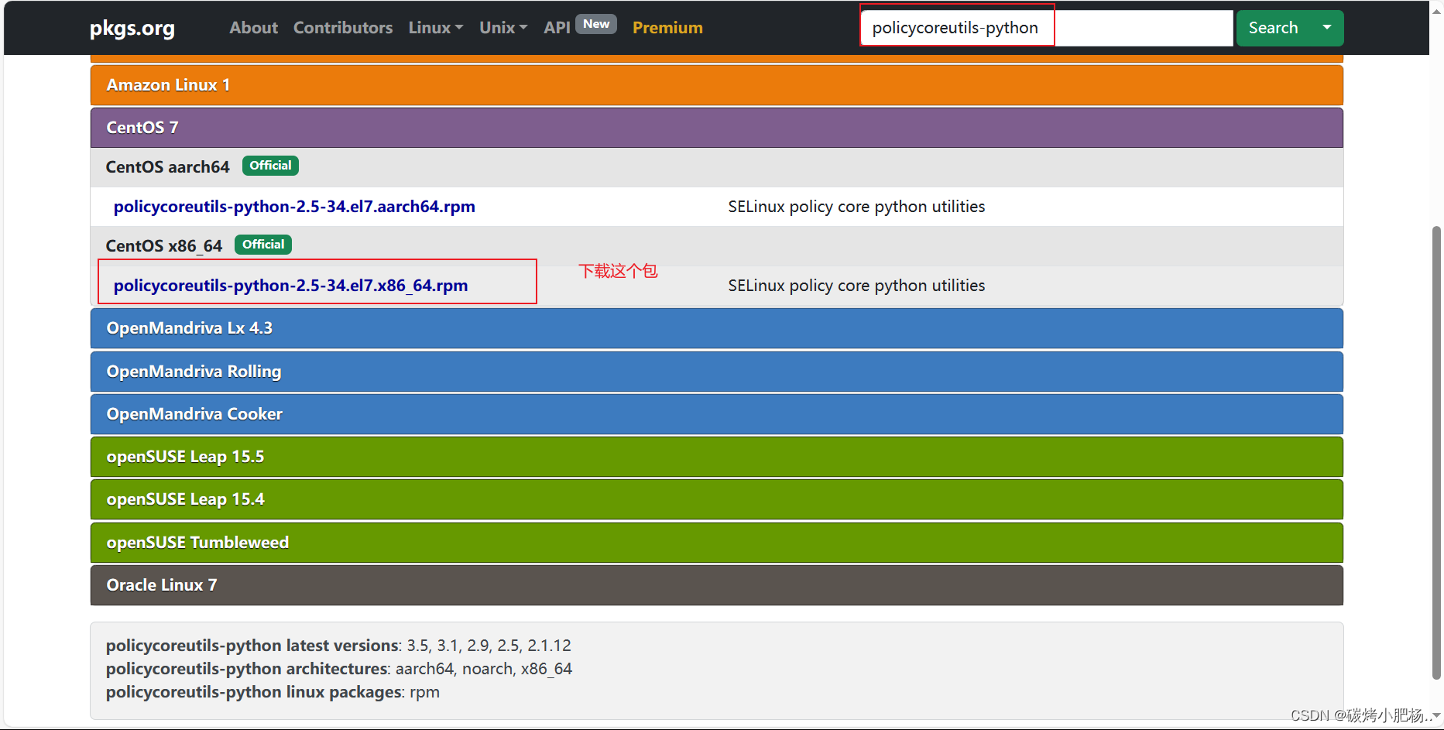
Task: Click the architectures summary line
Action: (339, 669)
